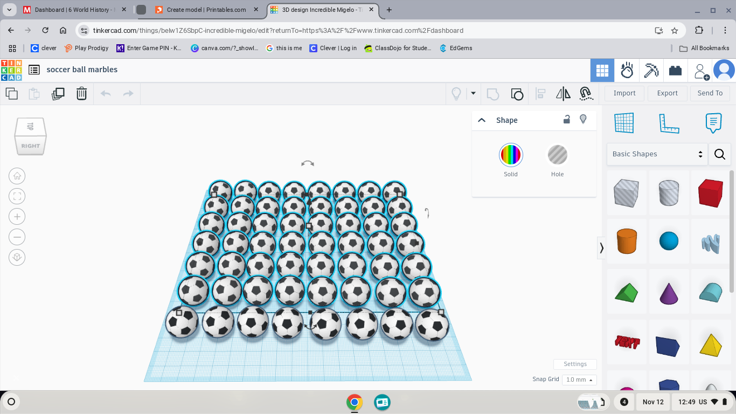Click the Home view button

[17, 176]
